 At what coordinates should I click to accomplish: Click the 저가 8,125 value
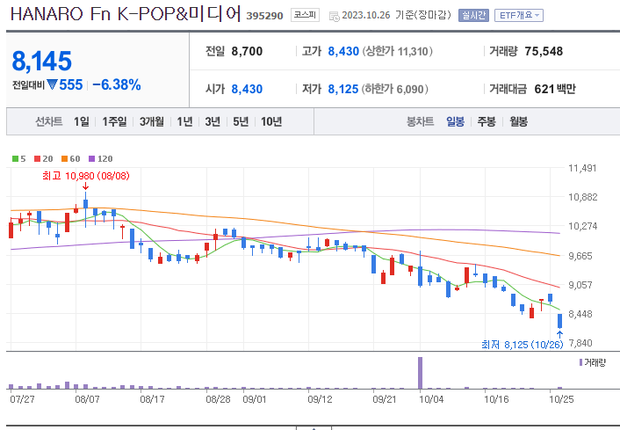click(343, 89)
